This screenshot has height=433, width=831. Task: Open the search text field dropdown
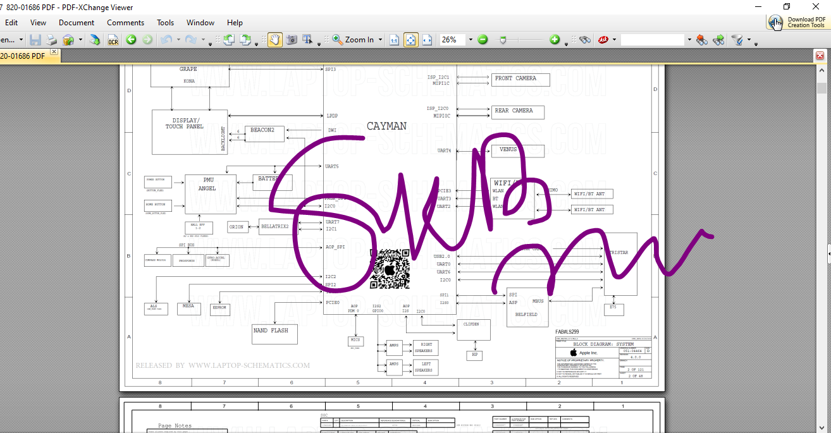[689, 40]
